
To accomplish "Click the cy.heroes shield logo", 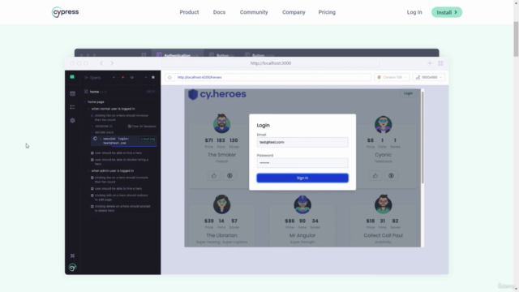I will (193, 94).
